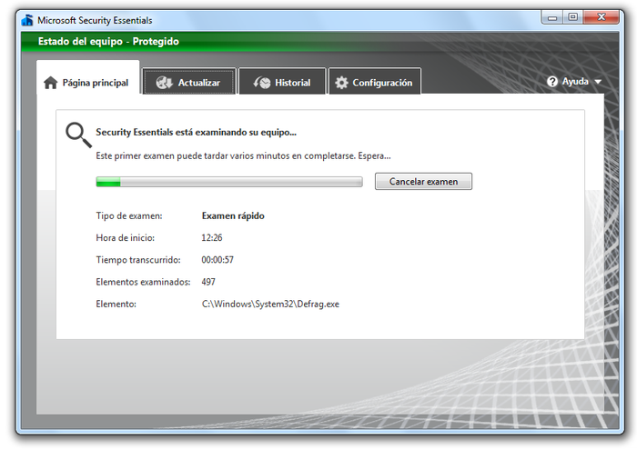Image resolution: width=637 pixels, height=450 pixels.
Task: Click the 'Tipo de examen:' label
Action: [129, 215]
